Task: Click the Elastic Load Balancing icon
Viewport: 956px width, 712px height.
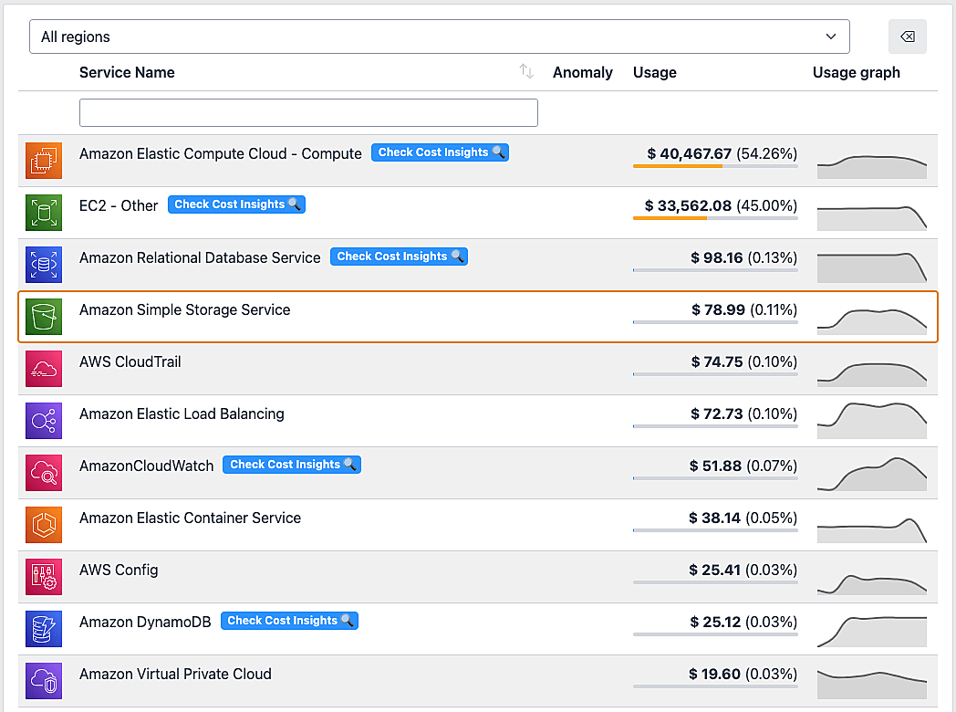Action: [43, 421]
